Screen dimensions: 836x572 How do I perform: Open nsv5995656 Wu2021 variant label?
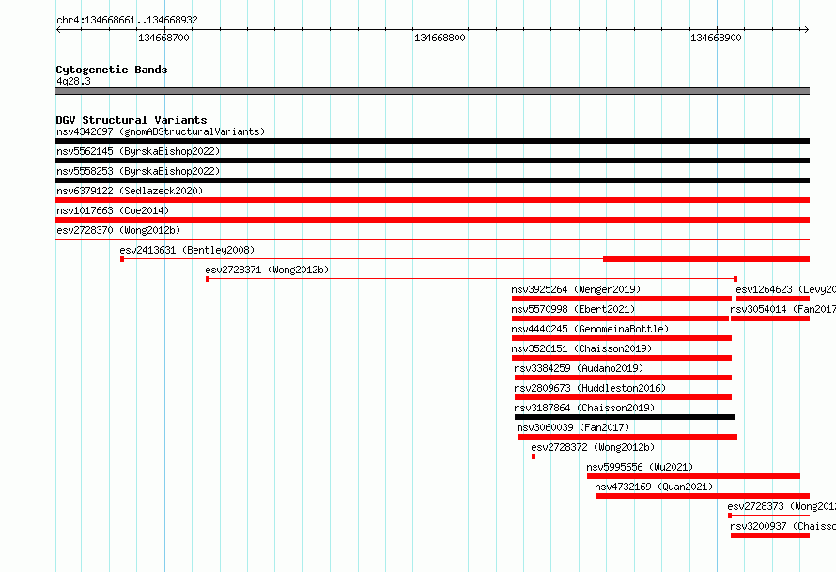pyautogui.click(x=640, y=467)
